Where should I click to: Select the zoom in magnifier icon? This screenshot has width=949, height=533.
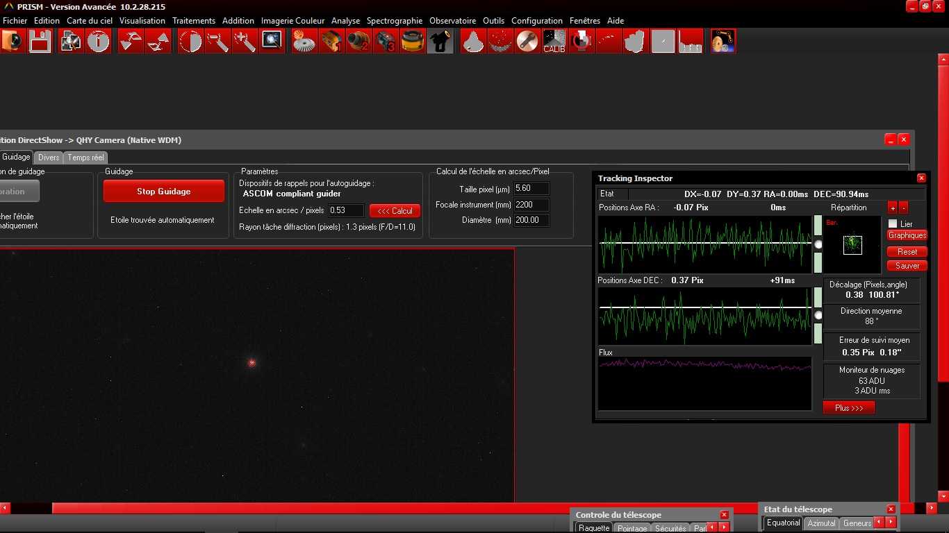(245, 42)
